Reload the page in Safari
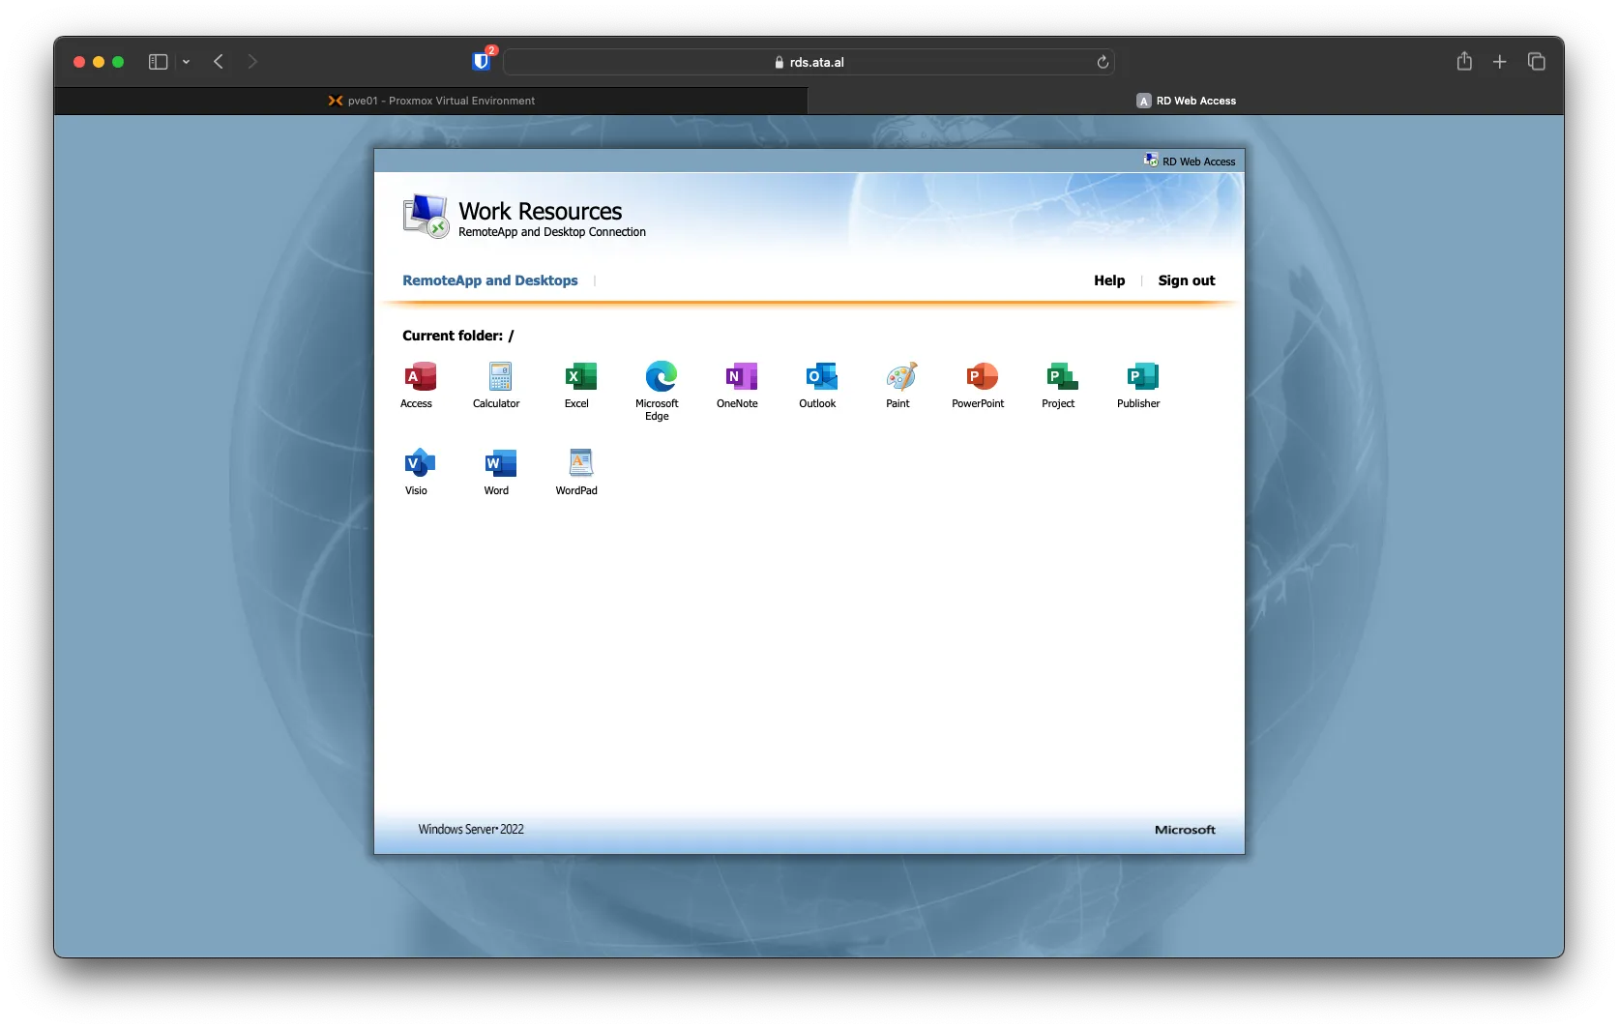 coord(1103,62)
